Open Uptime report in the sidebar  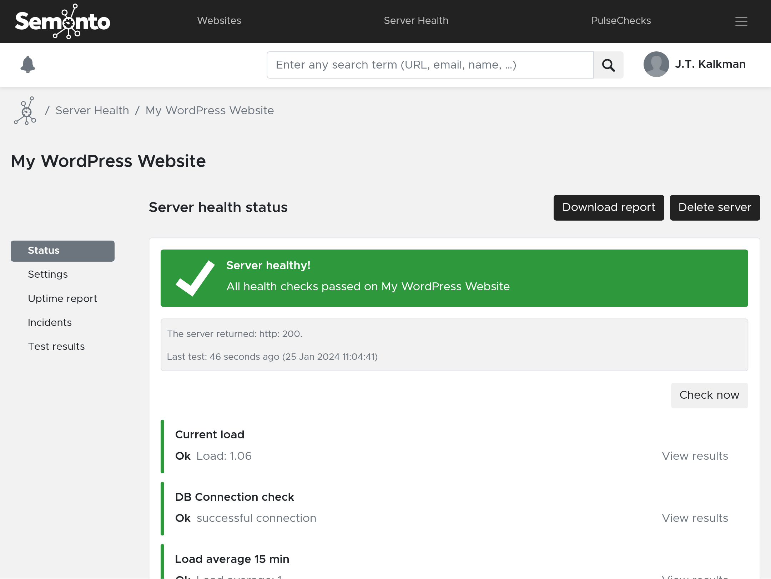coord(62,299)
